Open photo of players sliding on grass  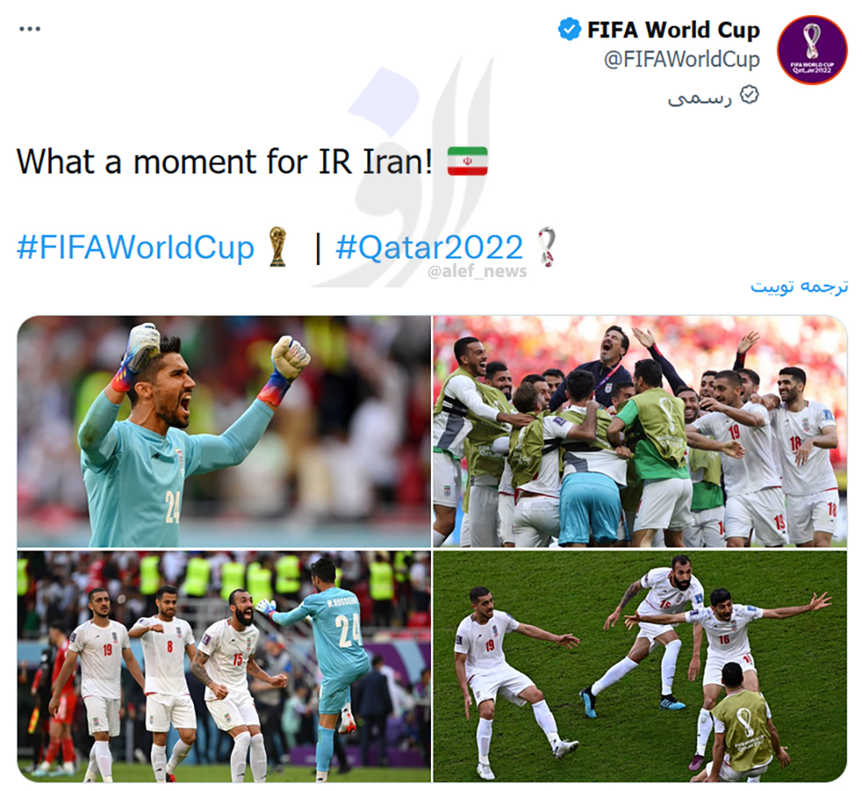tap(640, 666)
